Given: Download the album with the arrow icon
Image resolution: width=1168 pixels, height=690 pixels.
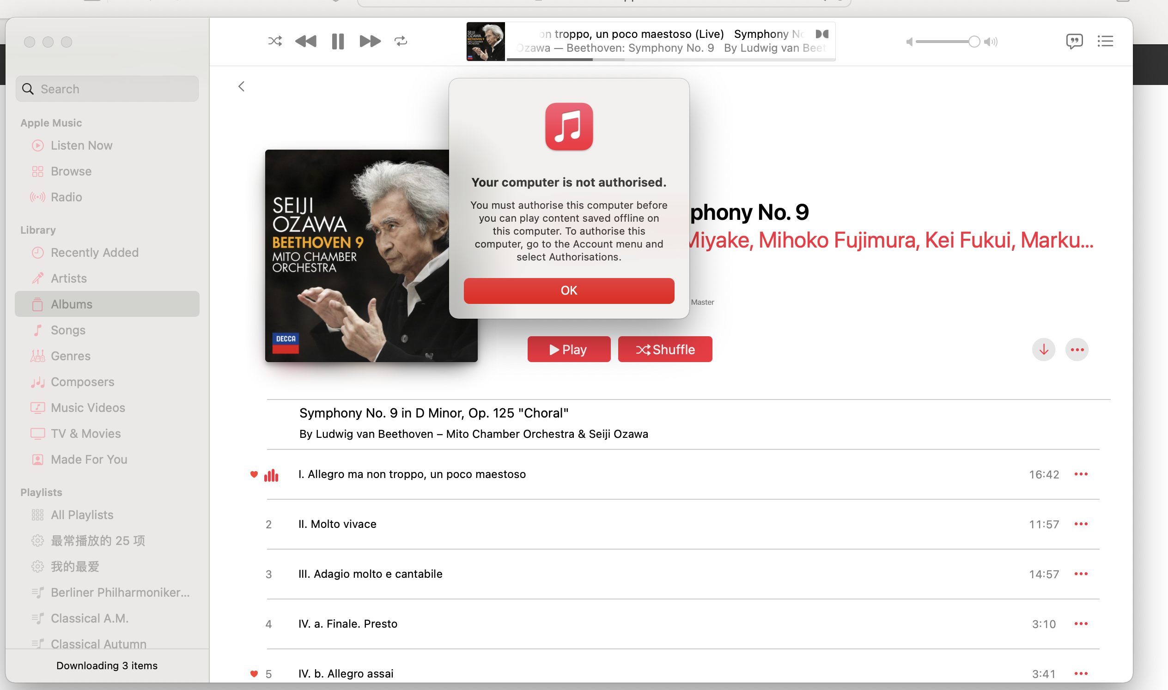Looking at the screenshot, I should [x=1043, y=350].
